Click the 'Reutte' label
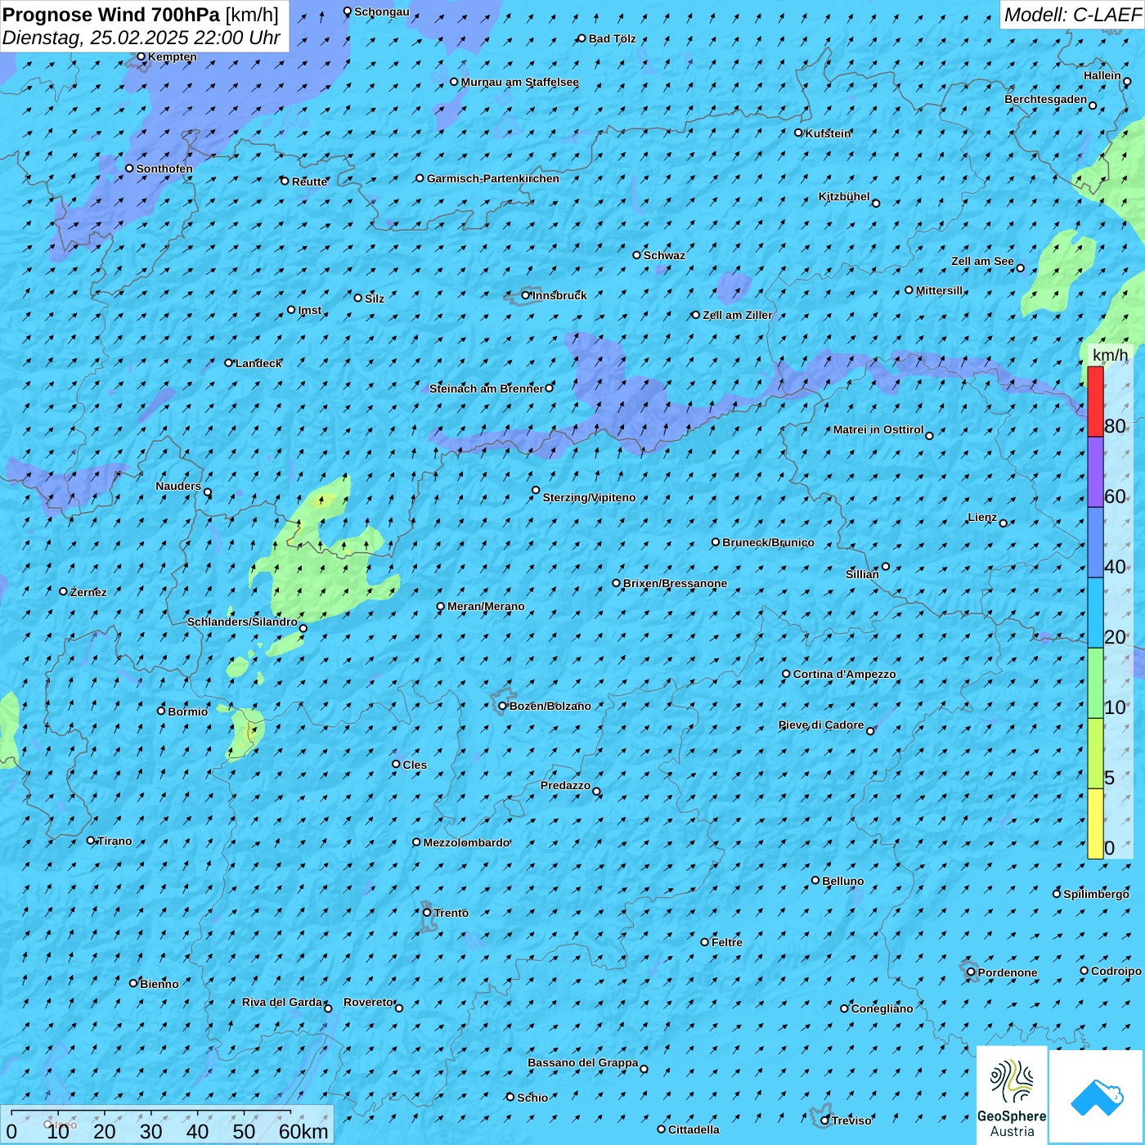1145x1145 pixels. pos(309,182)
